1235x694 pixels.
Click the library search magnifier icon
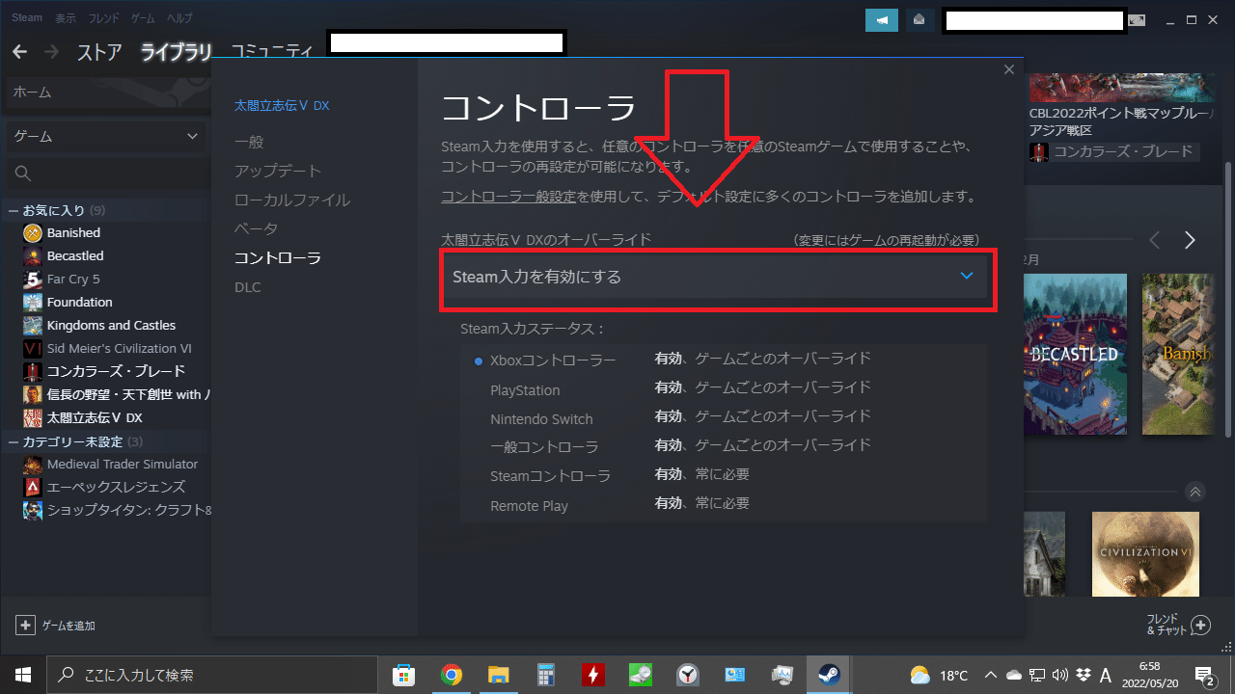[x=24, y=173]
